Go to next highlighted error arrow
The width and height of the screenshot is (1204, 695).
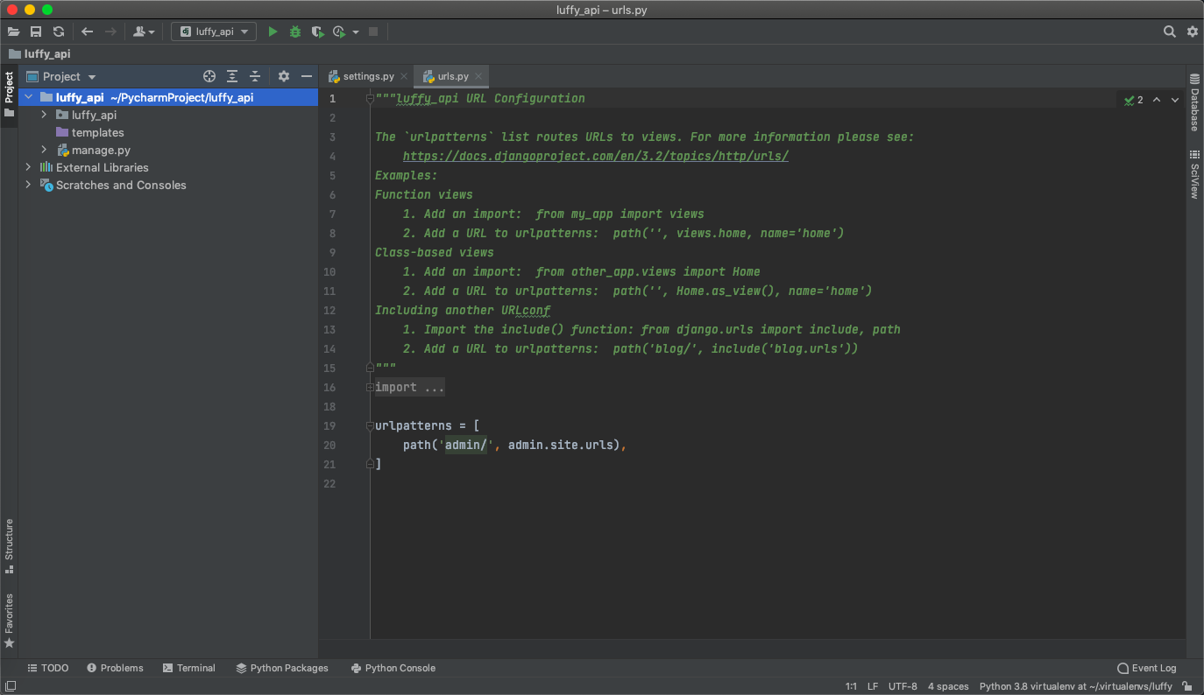[x=1175, y=100]
